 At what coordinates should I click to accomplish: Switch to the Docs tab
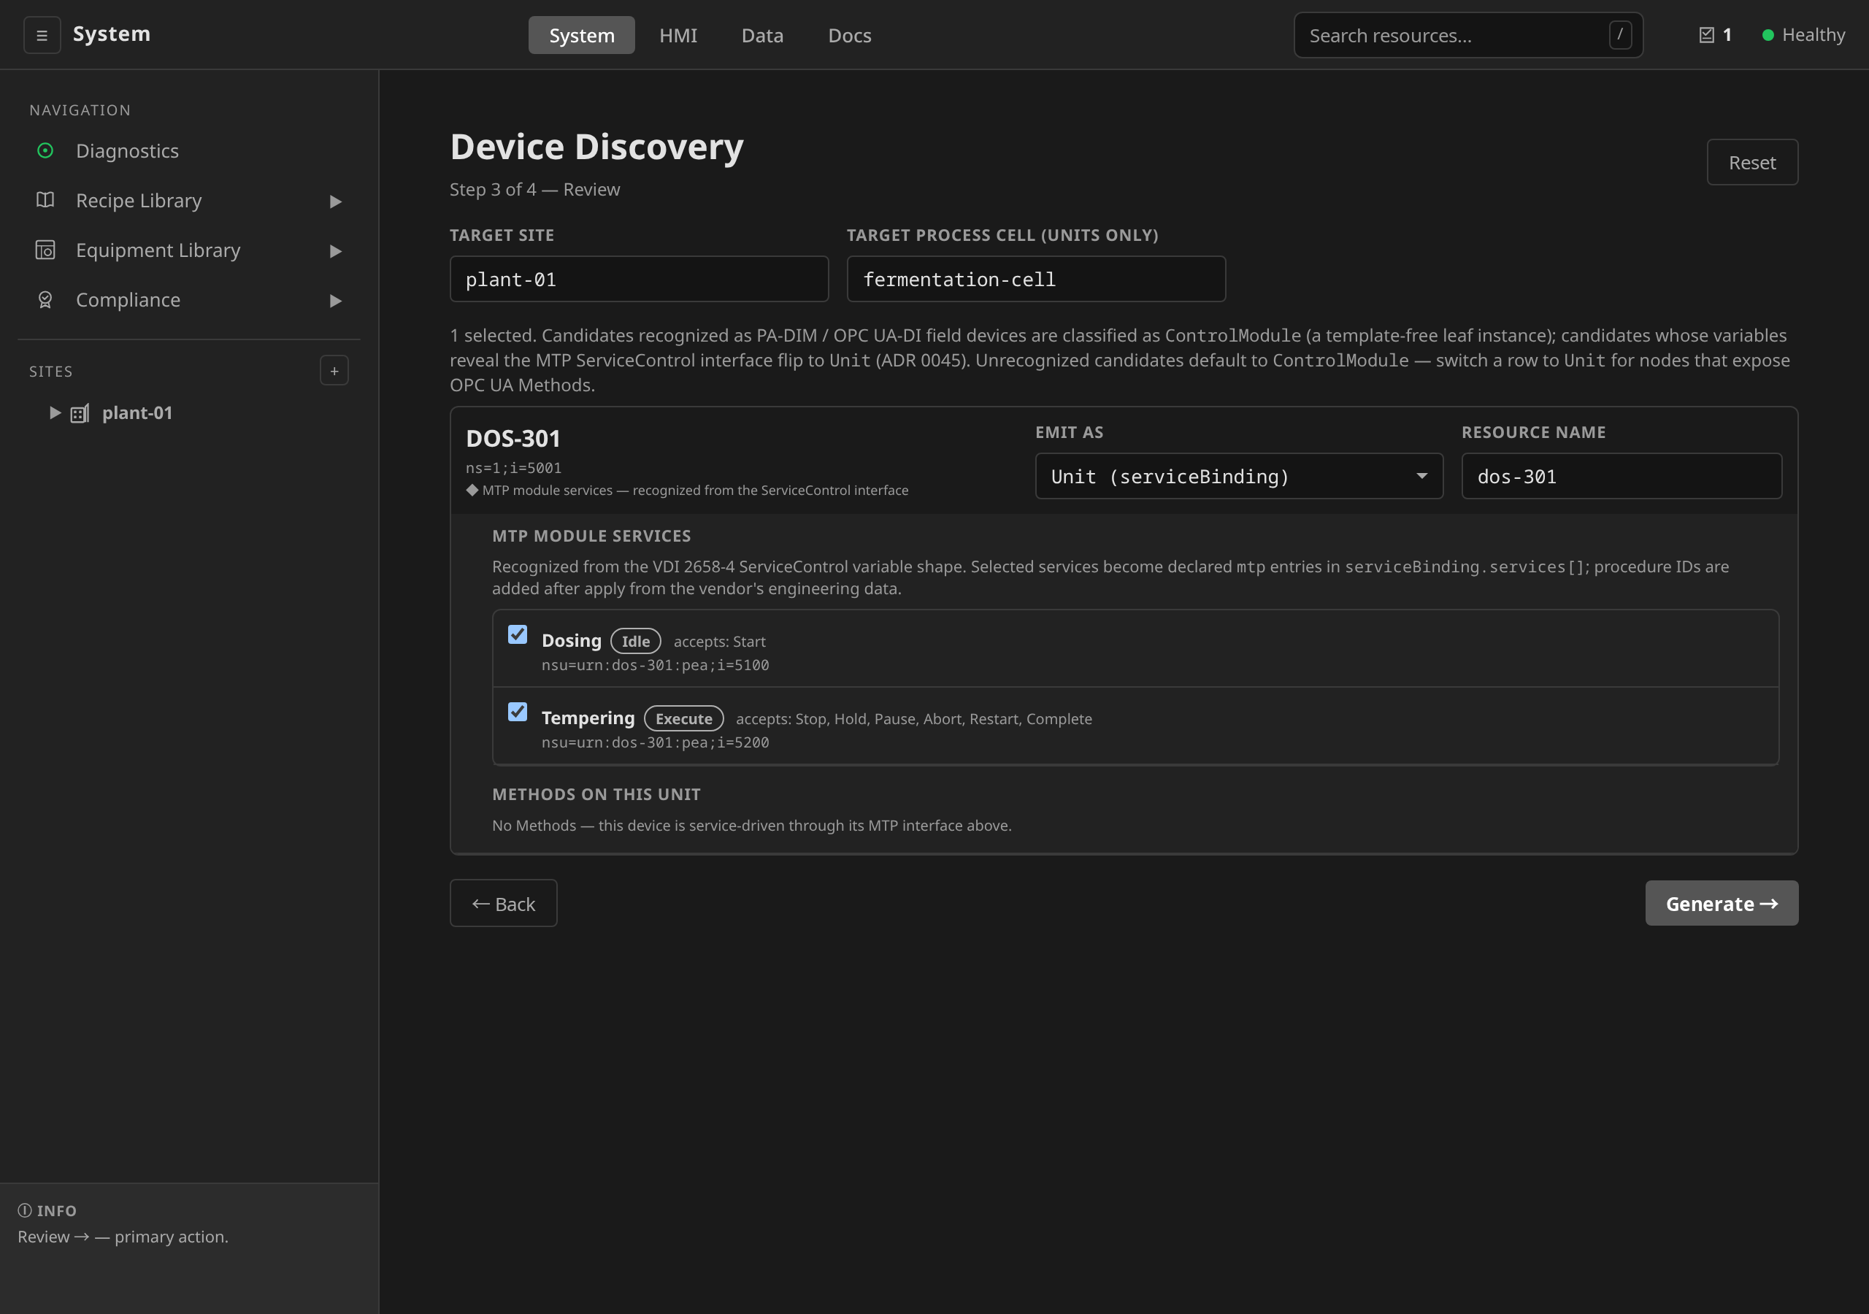[x=850, y=35]
